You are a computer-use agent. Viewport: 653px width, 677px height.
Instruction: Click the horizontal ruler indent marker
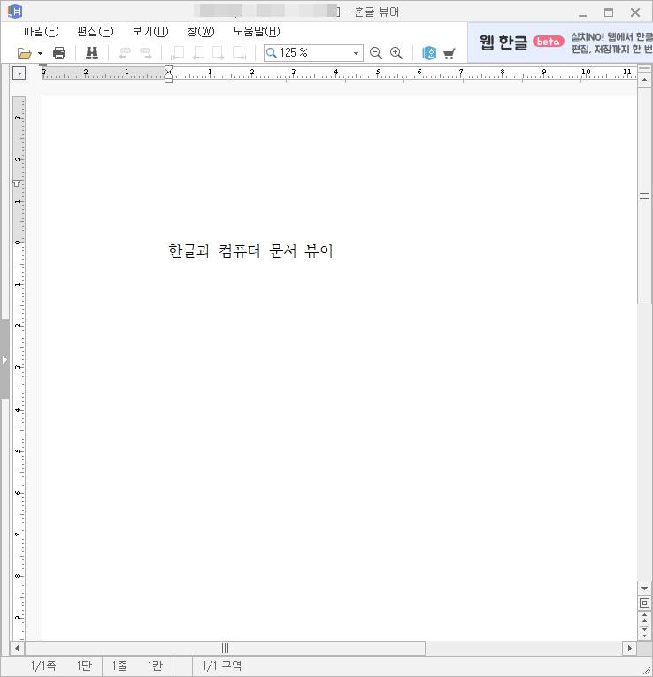click(169, 73)
